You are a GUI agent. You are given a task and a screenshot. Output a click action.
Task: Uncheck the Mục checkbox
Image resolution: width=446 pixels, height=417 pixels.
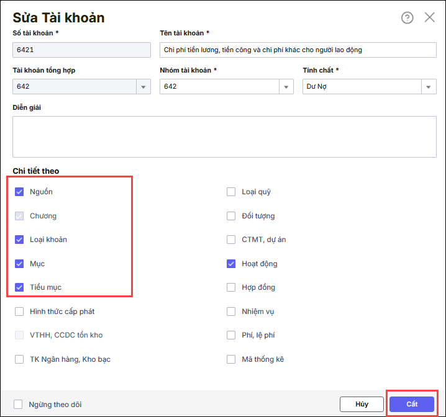coord(19,264)
